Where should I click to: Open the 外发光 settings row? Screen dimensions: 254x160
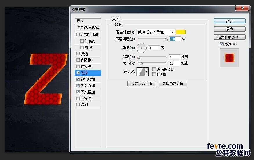click(88, 98)
